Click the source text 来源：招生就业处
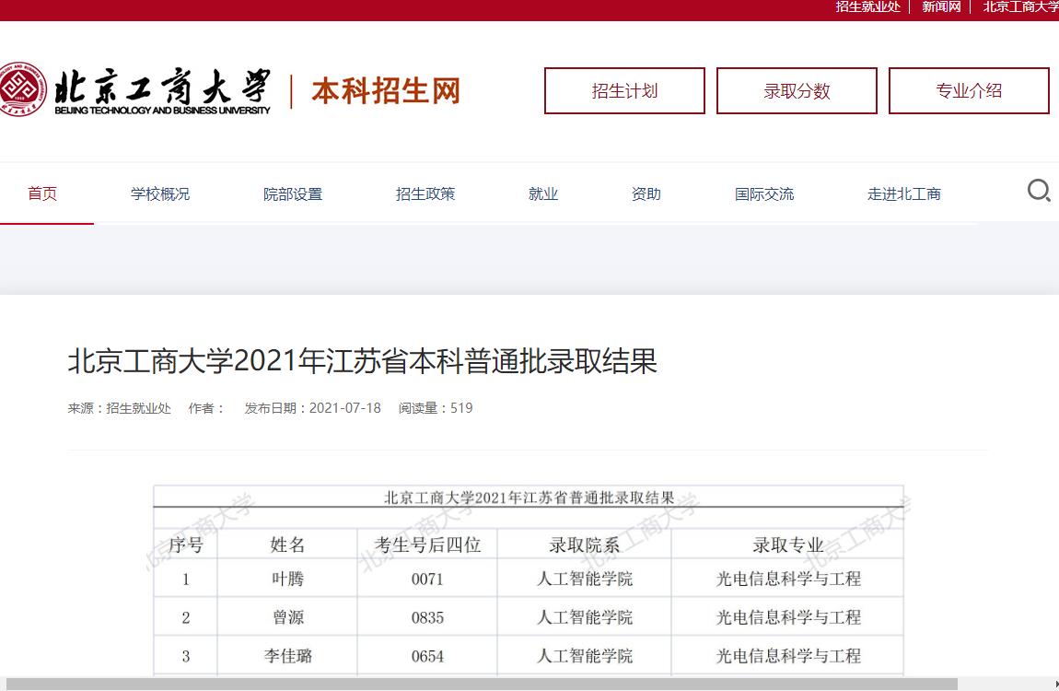The width and height of the screenshot is (1059, 691). tap(120, 408)
